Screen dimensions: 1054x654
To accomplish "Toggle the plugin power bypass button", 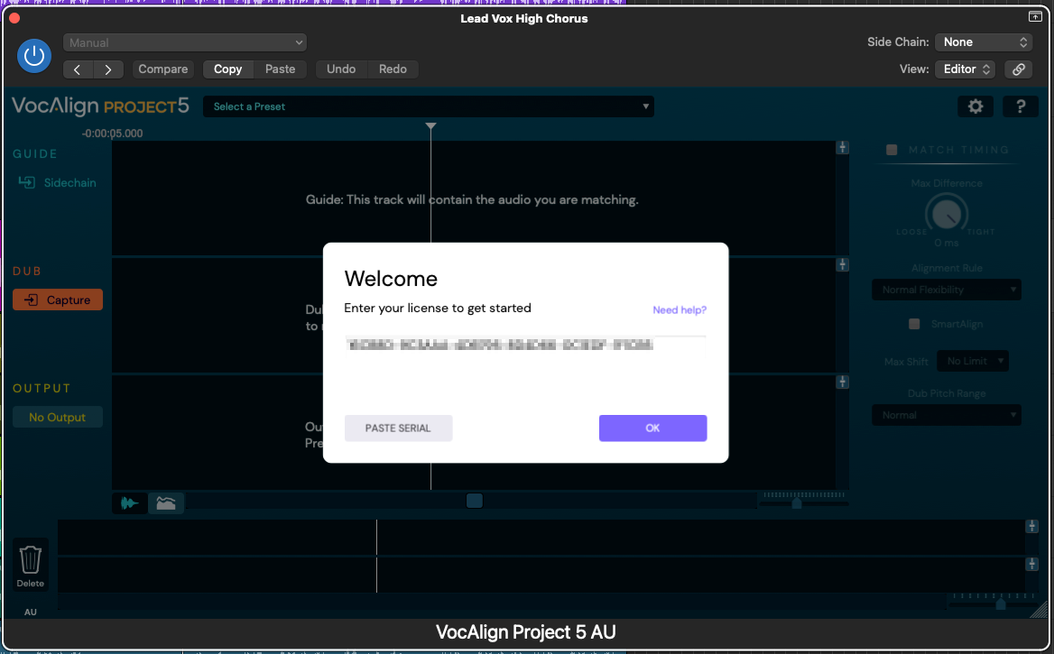I will click(34, 56).
